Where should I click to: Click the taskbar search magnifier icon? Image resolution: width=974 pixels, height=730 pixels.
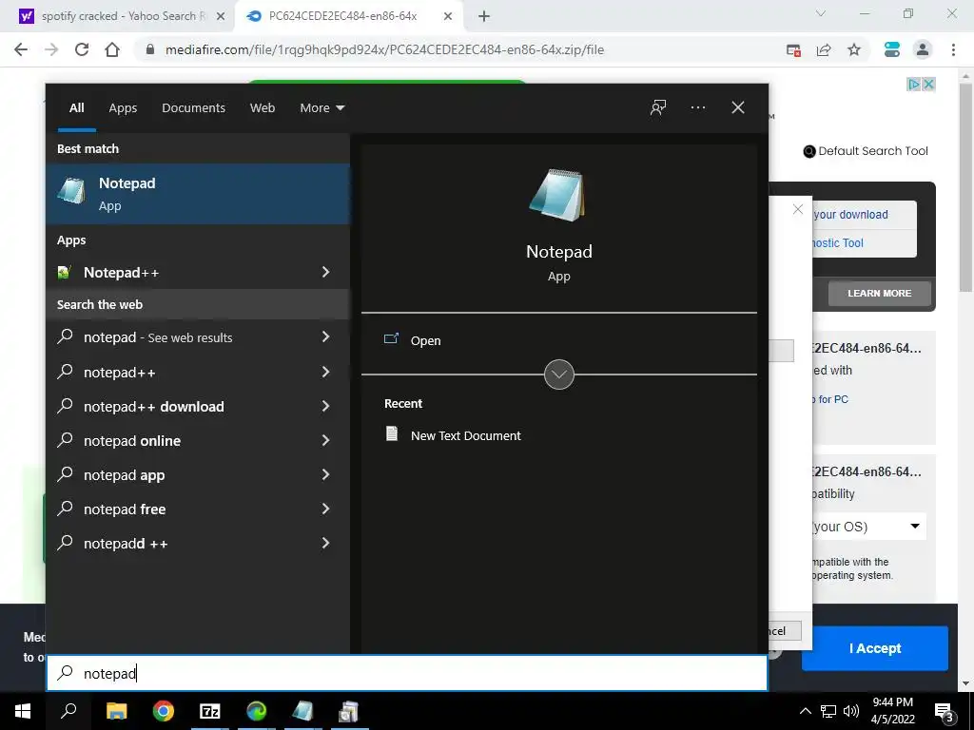pos(68,711)
